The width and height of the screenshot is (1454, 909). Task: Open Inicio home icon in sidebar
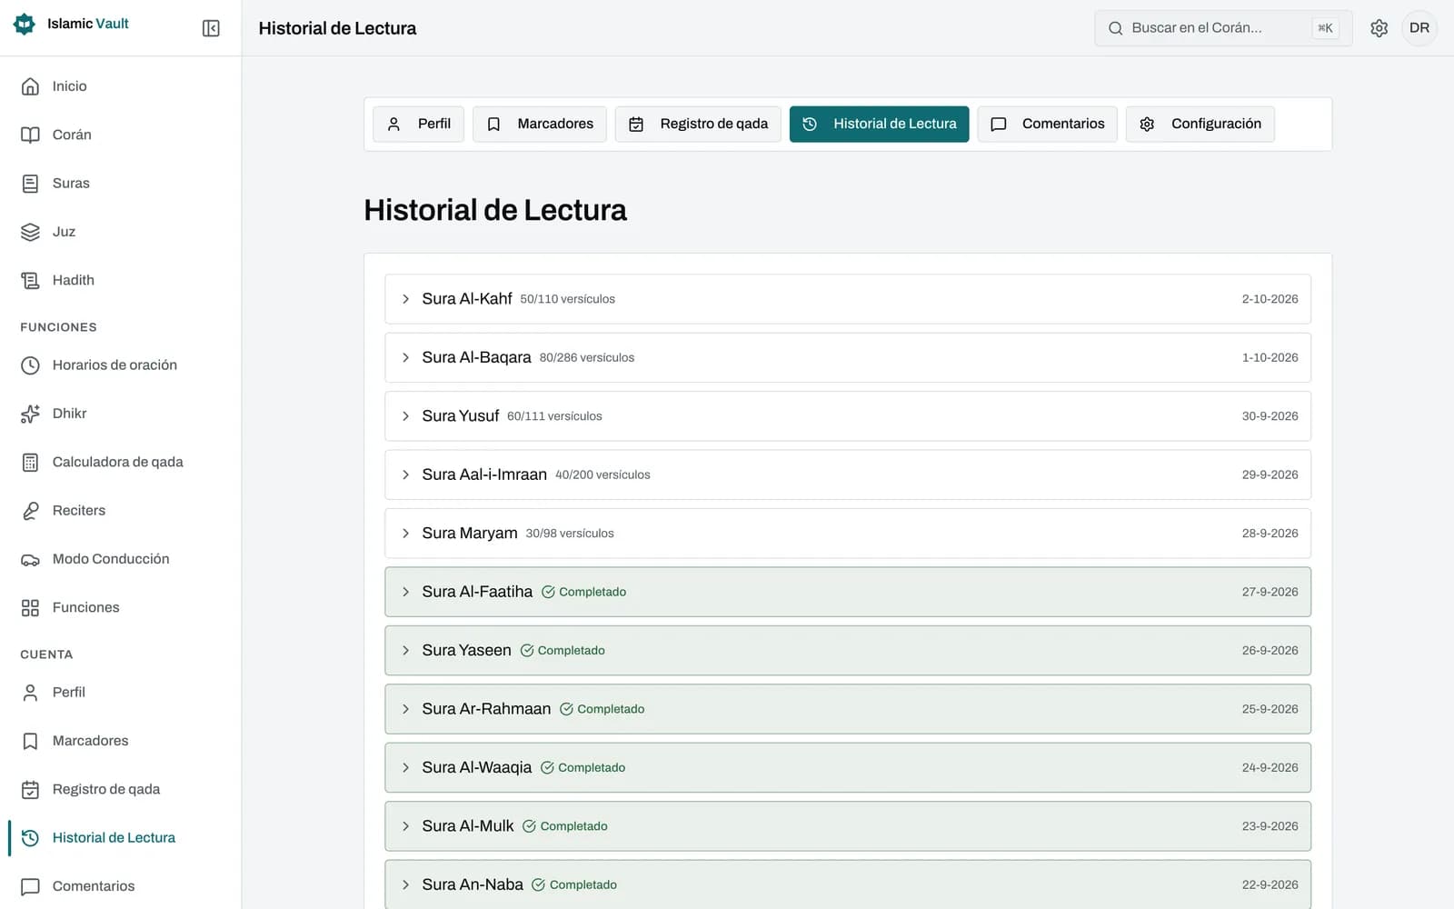click(30, 86)
